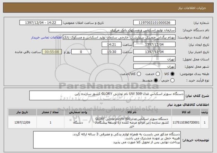Click the ایجاد کننده درخواست field

click(x=119, y=37)
